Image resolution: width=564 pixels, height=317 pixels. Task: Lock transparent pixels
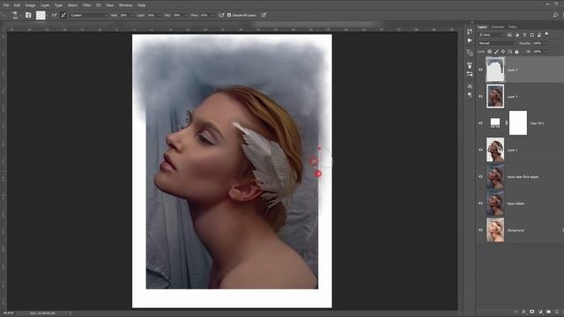point(490,52)
